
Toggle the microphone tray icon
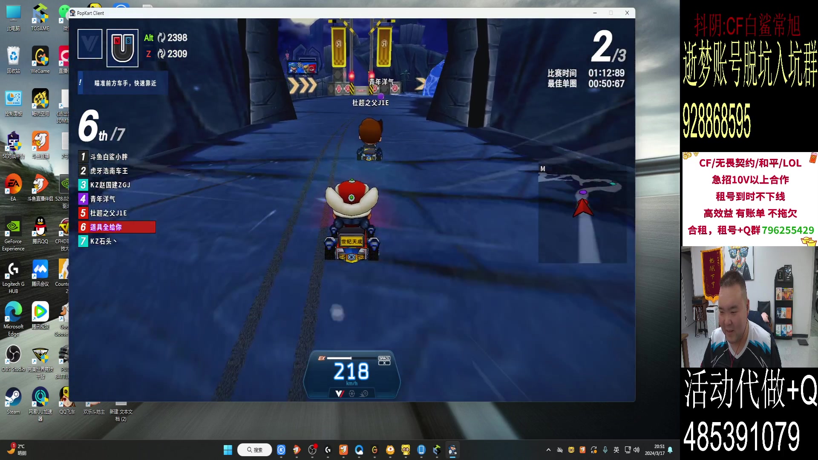coord(605,450)
